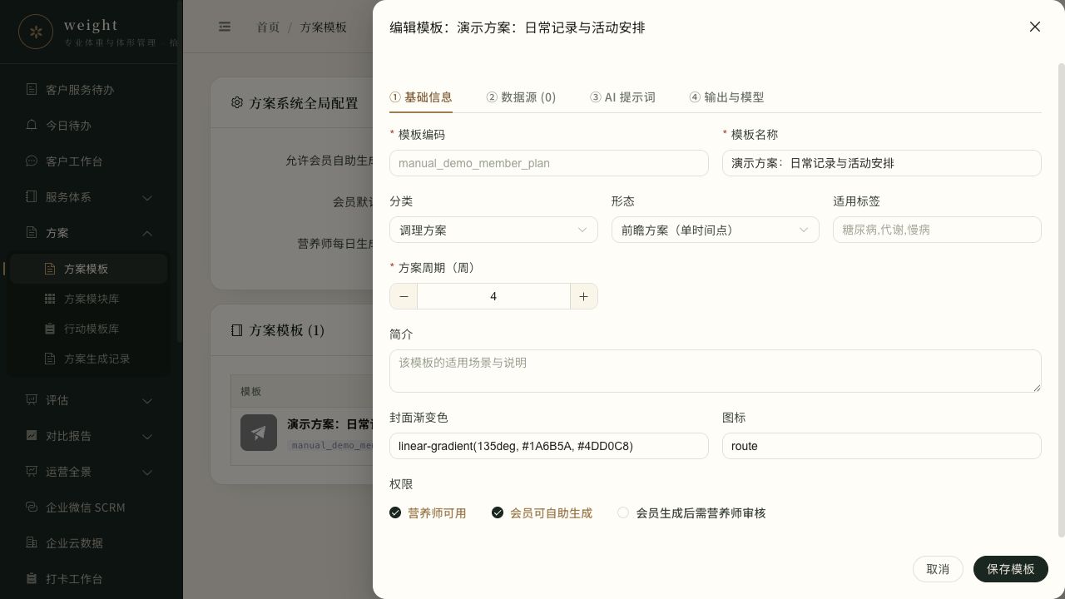
Task: Click the weight logo icon
Action: point(36,32)
